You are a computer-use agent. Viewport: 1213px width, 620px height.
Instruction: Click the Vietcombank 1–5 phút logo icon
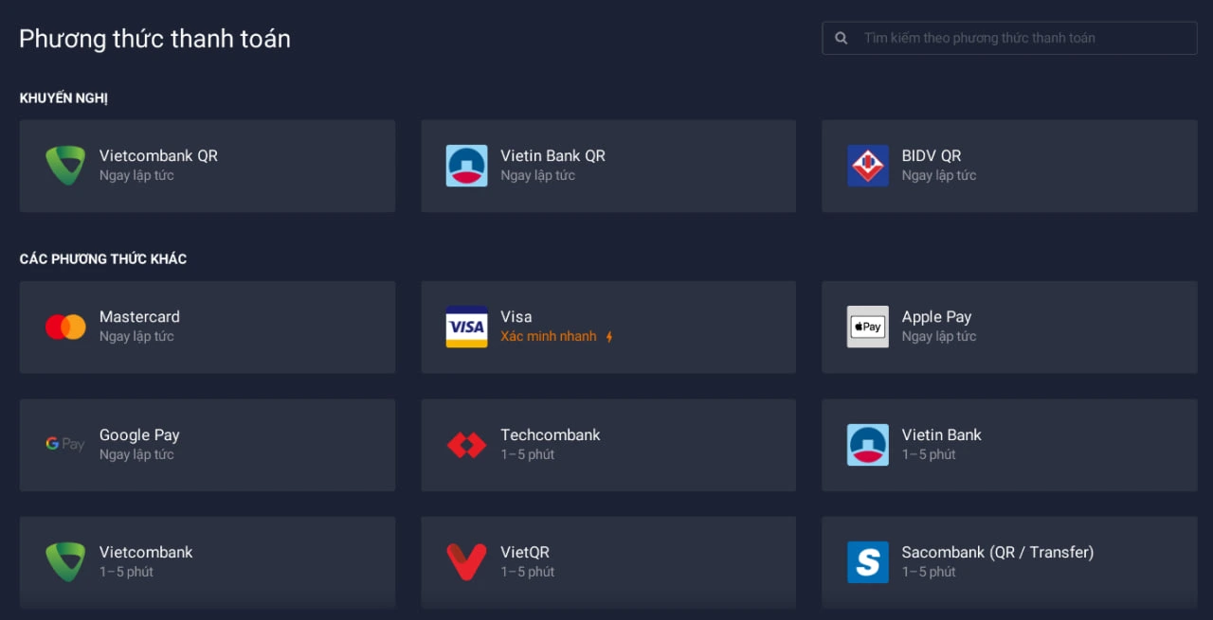pos(65,562)
